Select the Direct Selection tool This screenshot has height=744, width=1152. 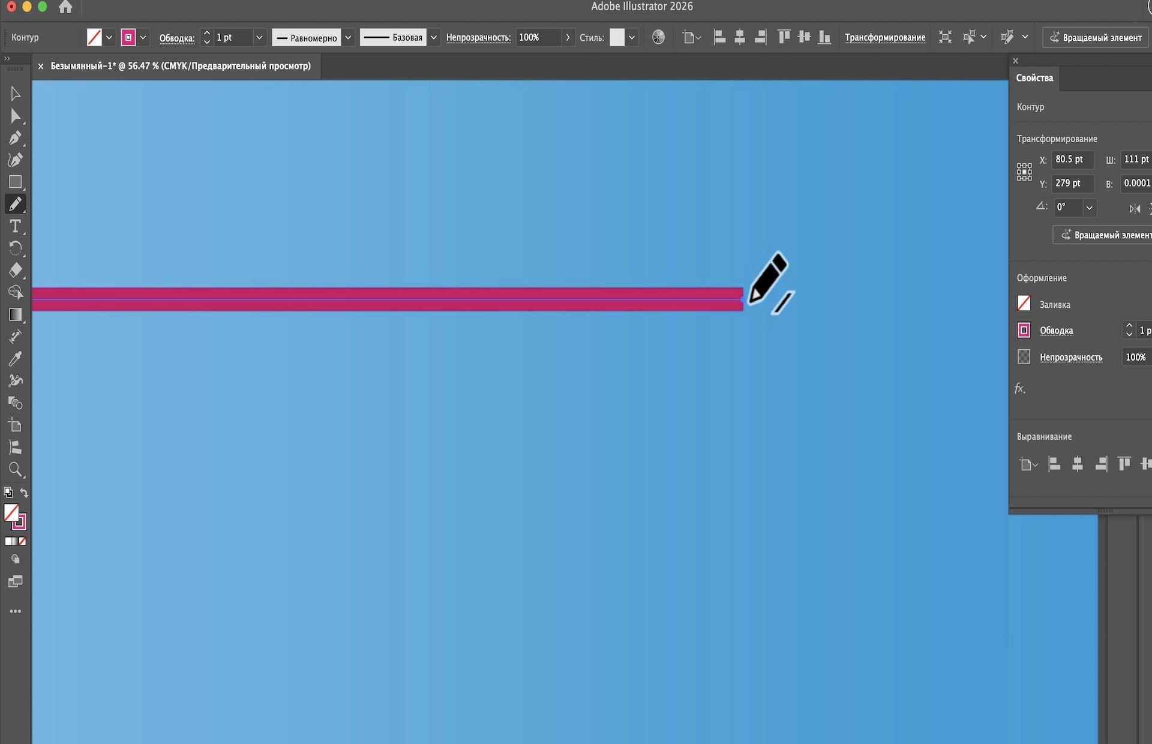16,116
